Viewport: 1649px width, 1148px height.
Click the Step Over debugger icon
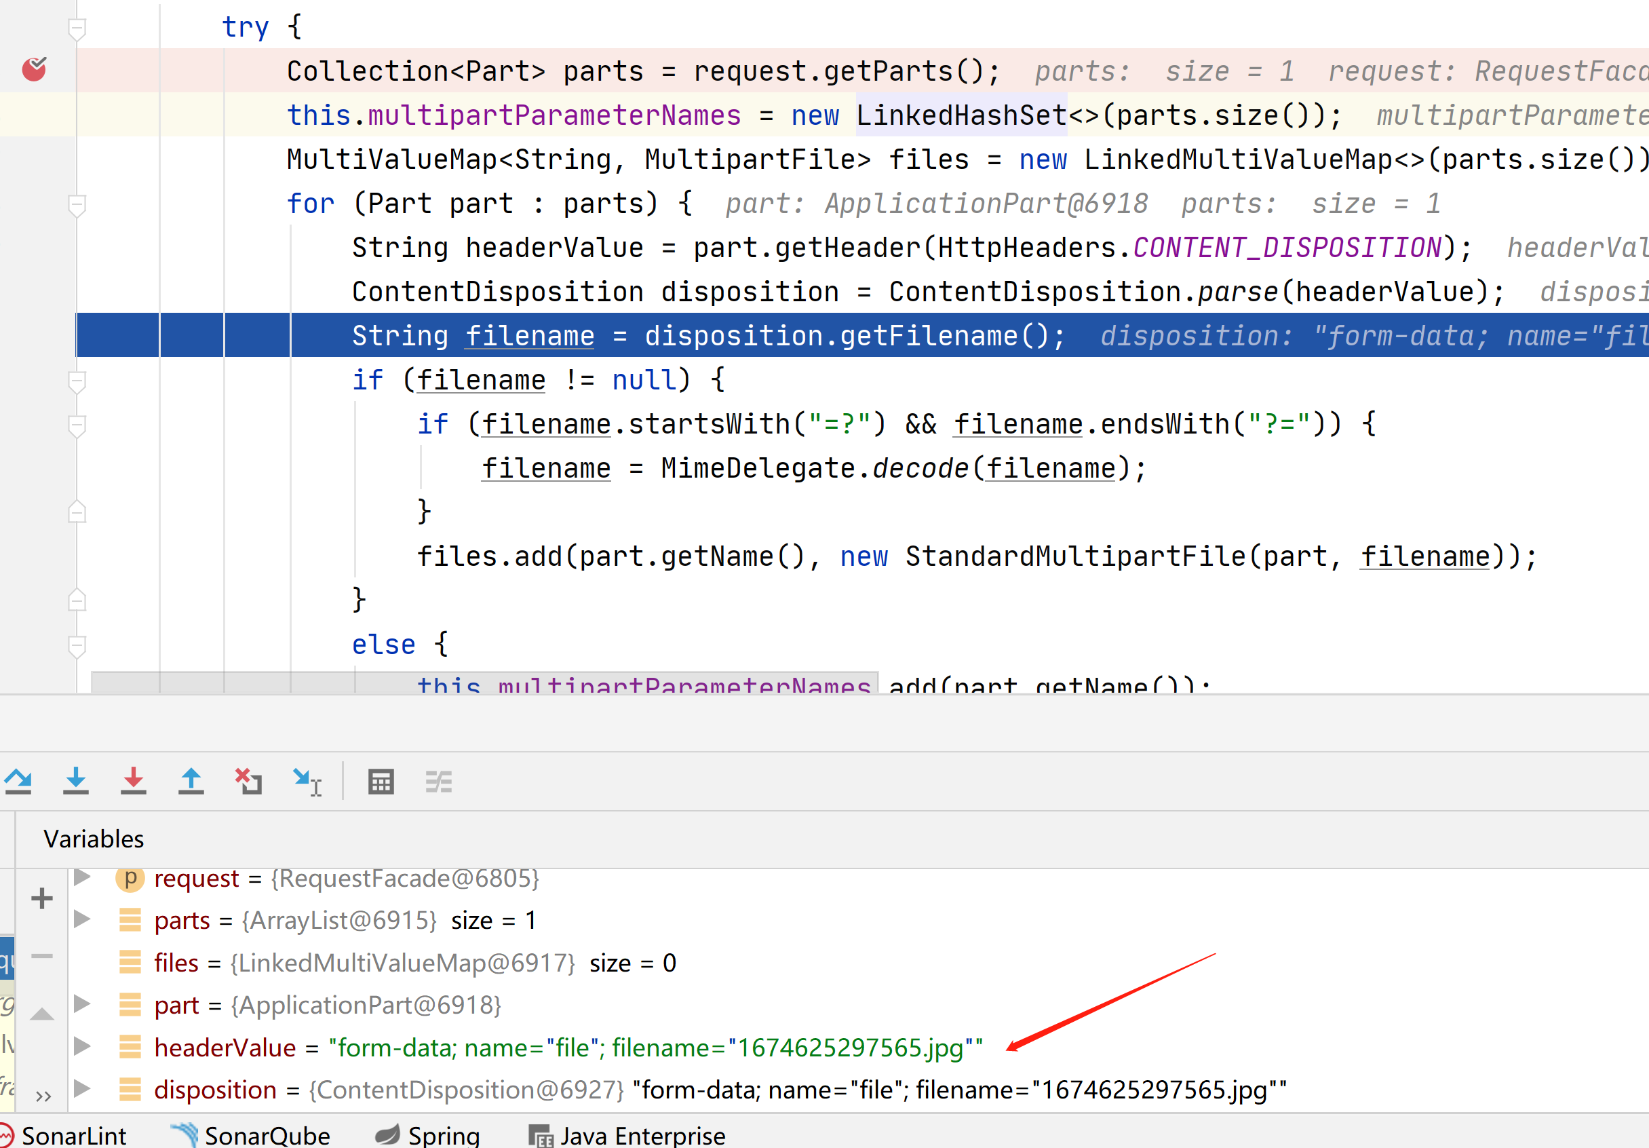click(x=19, y=781)
